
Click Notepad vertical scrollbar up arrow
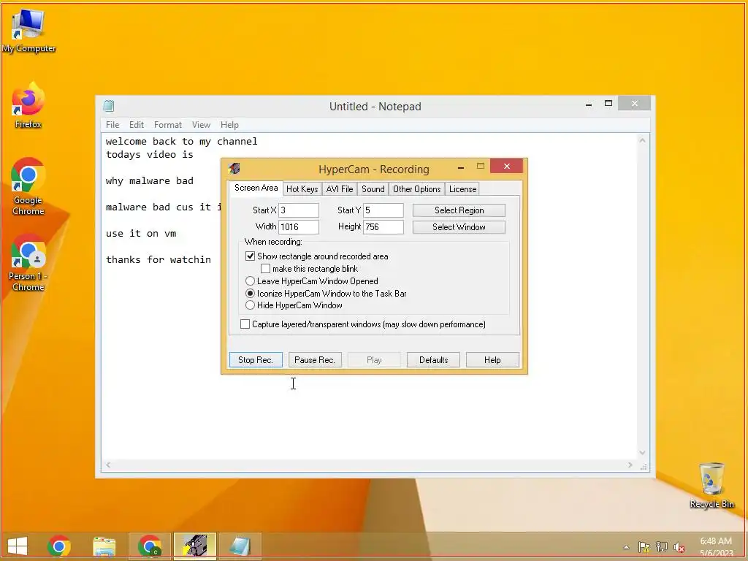click(642, 140)
